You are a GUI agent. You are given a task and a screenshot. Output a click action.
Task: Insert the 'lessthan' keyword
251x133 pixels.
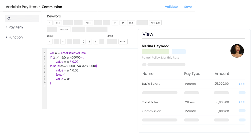pos(64,29)
